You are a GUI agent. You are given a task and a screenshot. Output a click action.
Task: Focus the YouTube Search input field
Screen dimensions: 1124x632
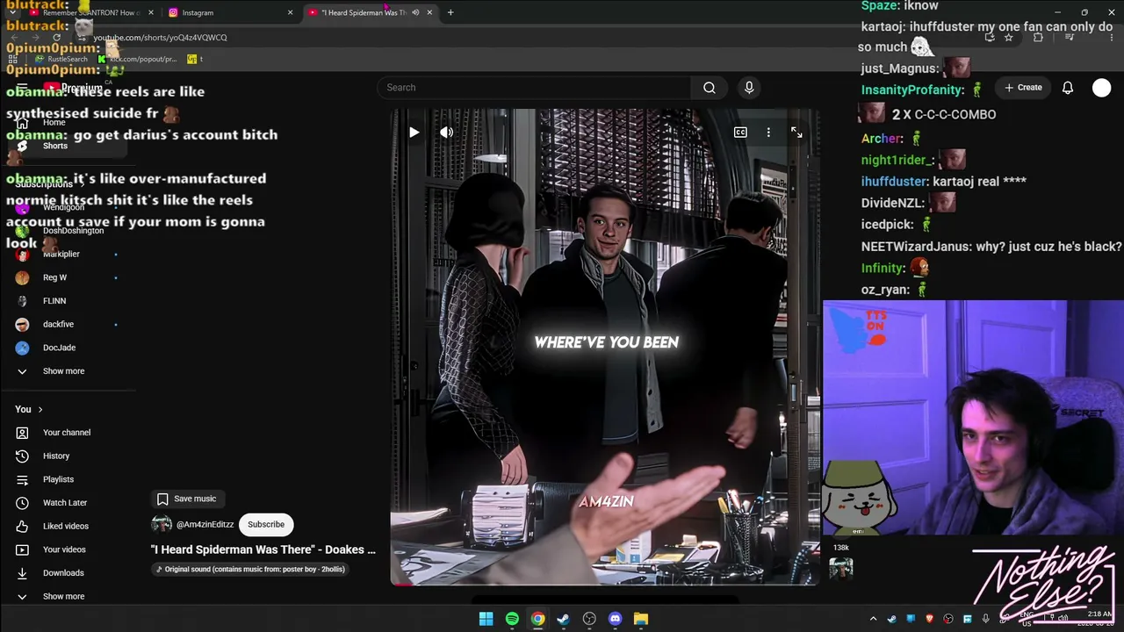[534, 88]
